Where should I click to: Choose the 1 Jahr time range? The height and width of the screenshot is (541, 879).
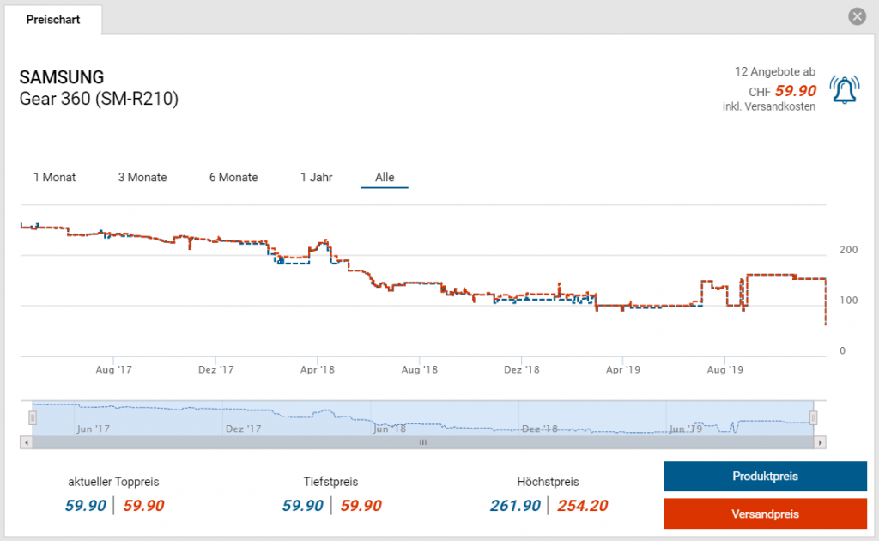(x=317, y=177)
